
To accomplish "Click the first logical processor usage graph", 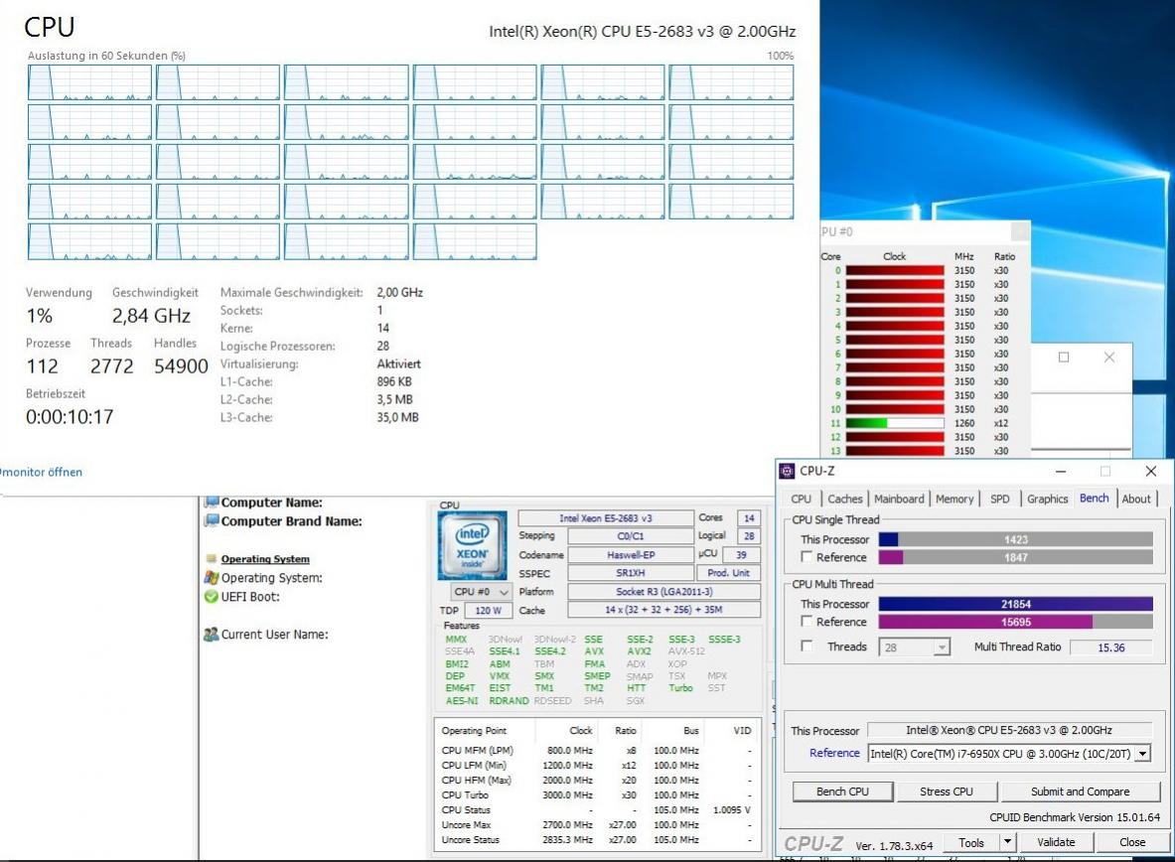I will click(90, 82).
